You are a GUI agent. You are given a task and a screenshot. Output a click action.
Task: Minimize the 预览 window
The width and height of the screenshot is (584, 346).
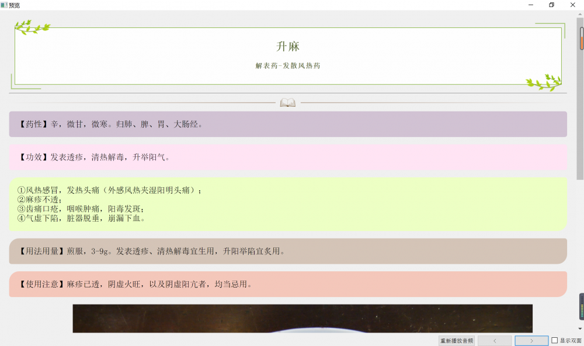(x=531, y=5)
